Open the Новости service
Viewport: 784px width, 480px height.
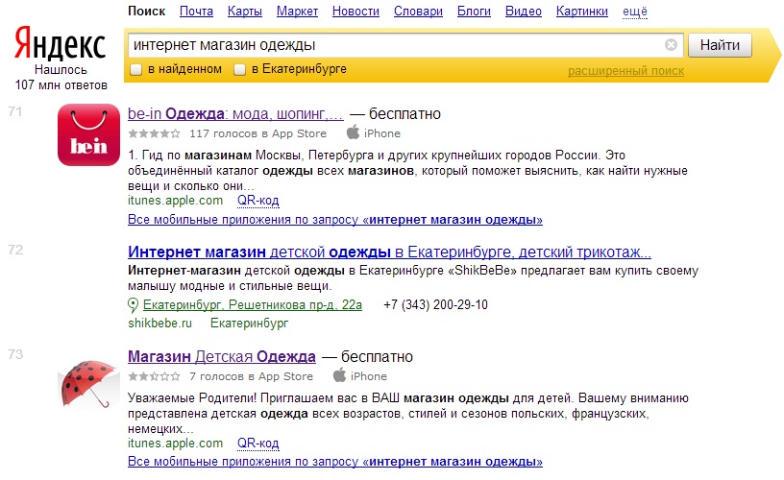pos(355,11)
